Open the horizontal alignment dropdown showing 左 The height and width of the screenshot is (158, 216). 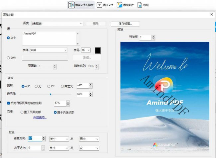pyautogui.click(x=89, y=148)
